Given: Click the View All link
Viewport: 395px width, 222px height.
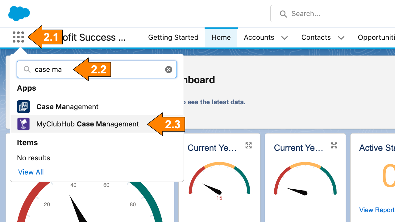Looking at the screenshot, I should [31, 172].
